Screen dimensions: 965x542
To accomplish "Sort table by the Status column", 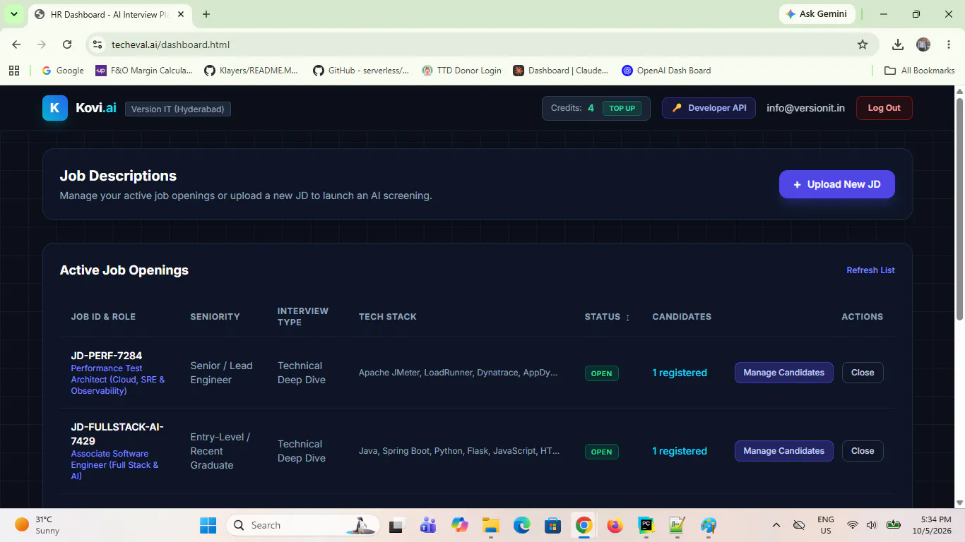I will click(x=607, y=317).
